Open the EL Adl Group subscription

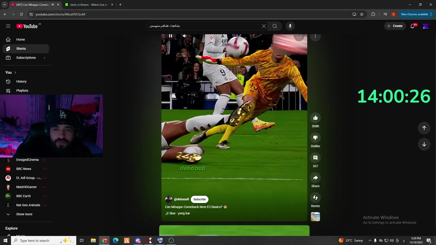(x=26, y=178)
